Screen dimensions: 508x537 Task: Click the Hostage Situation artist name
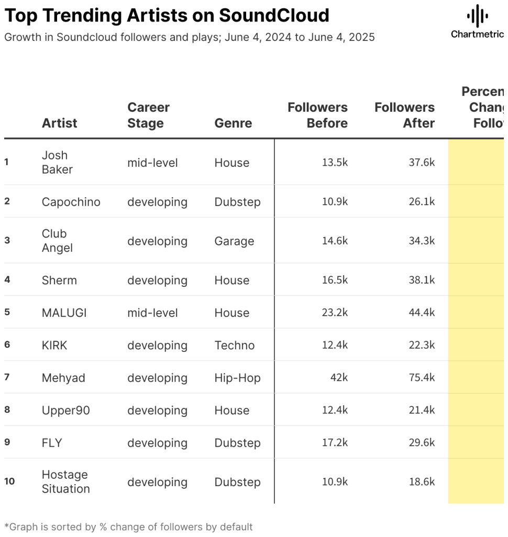click(x=65, y=482)
